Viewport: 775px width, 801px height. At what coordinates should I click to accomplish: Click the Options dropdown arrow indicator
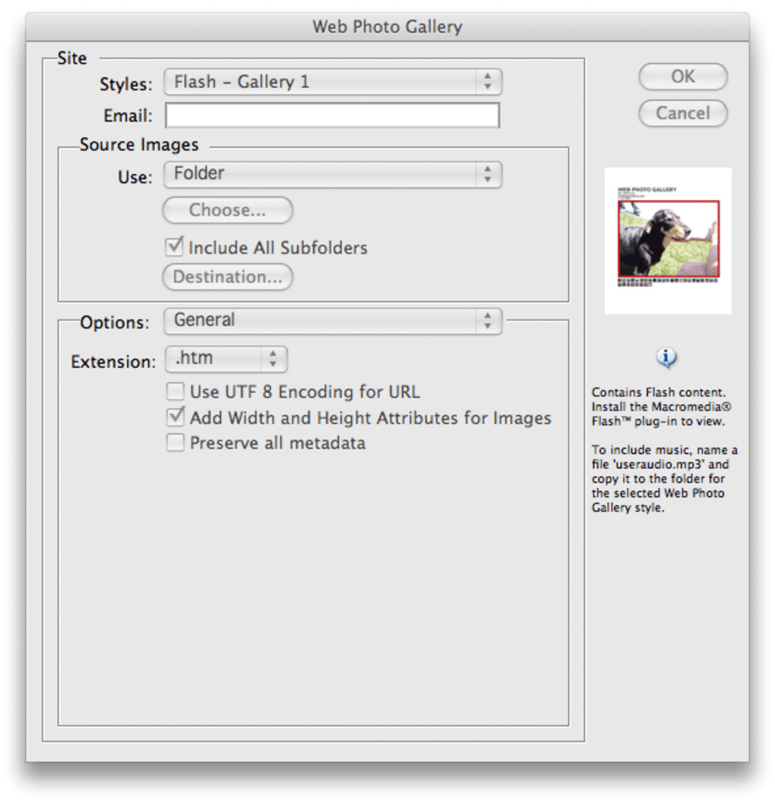tap(488, 321)
